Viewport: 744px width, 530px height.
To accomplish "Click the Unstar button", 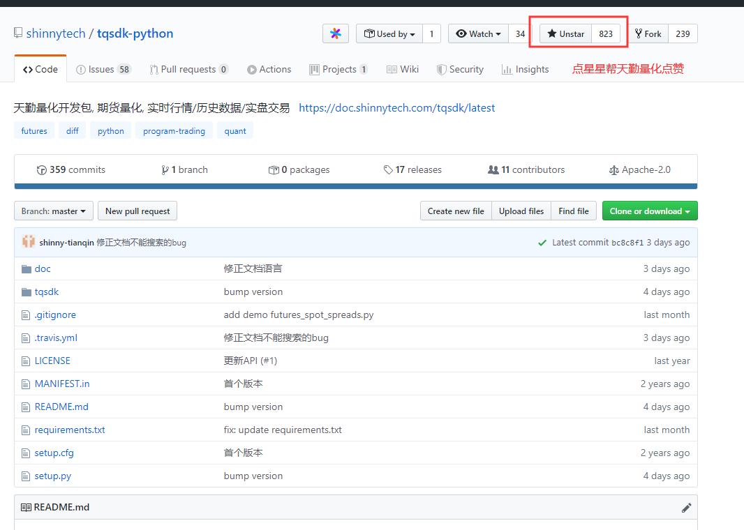I will 565,33.
